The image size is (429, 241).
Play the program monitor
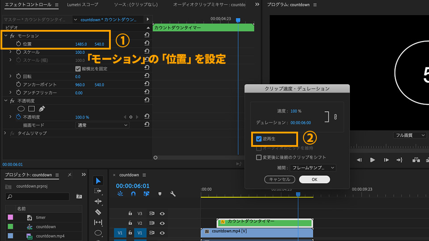coord(372,160)
